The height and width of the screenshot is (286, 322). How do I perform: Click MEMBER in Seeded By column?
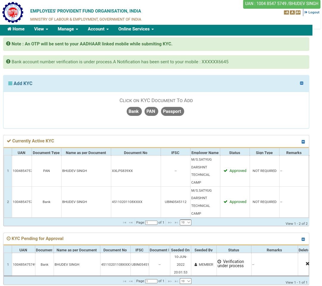204,265
